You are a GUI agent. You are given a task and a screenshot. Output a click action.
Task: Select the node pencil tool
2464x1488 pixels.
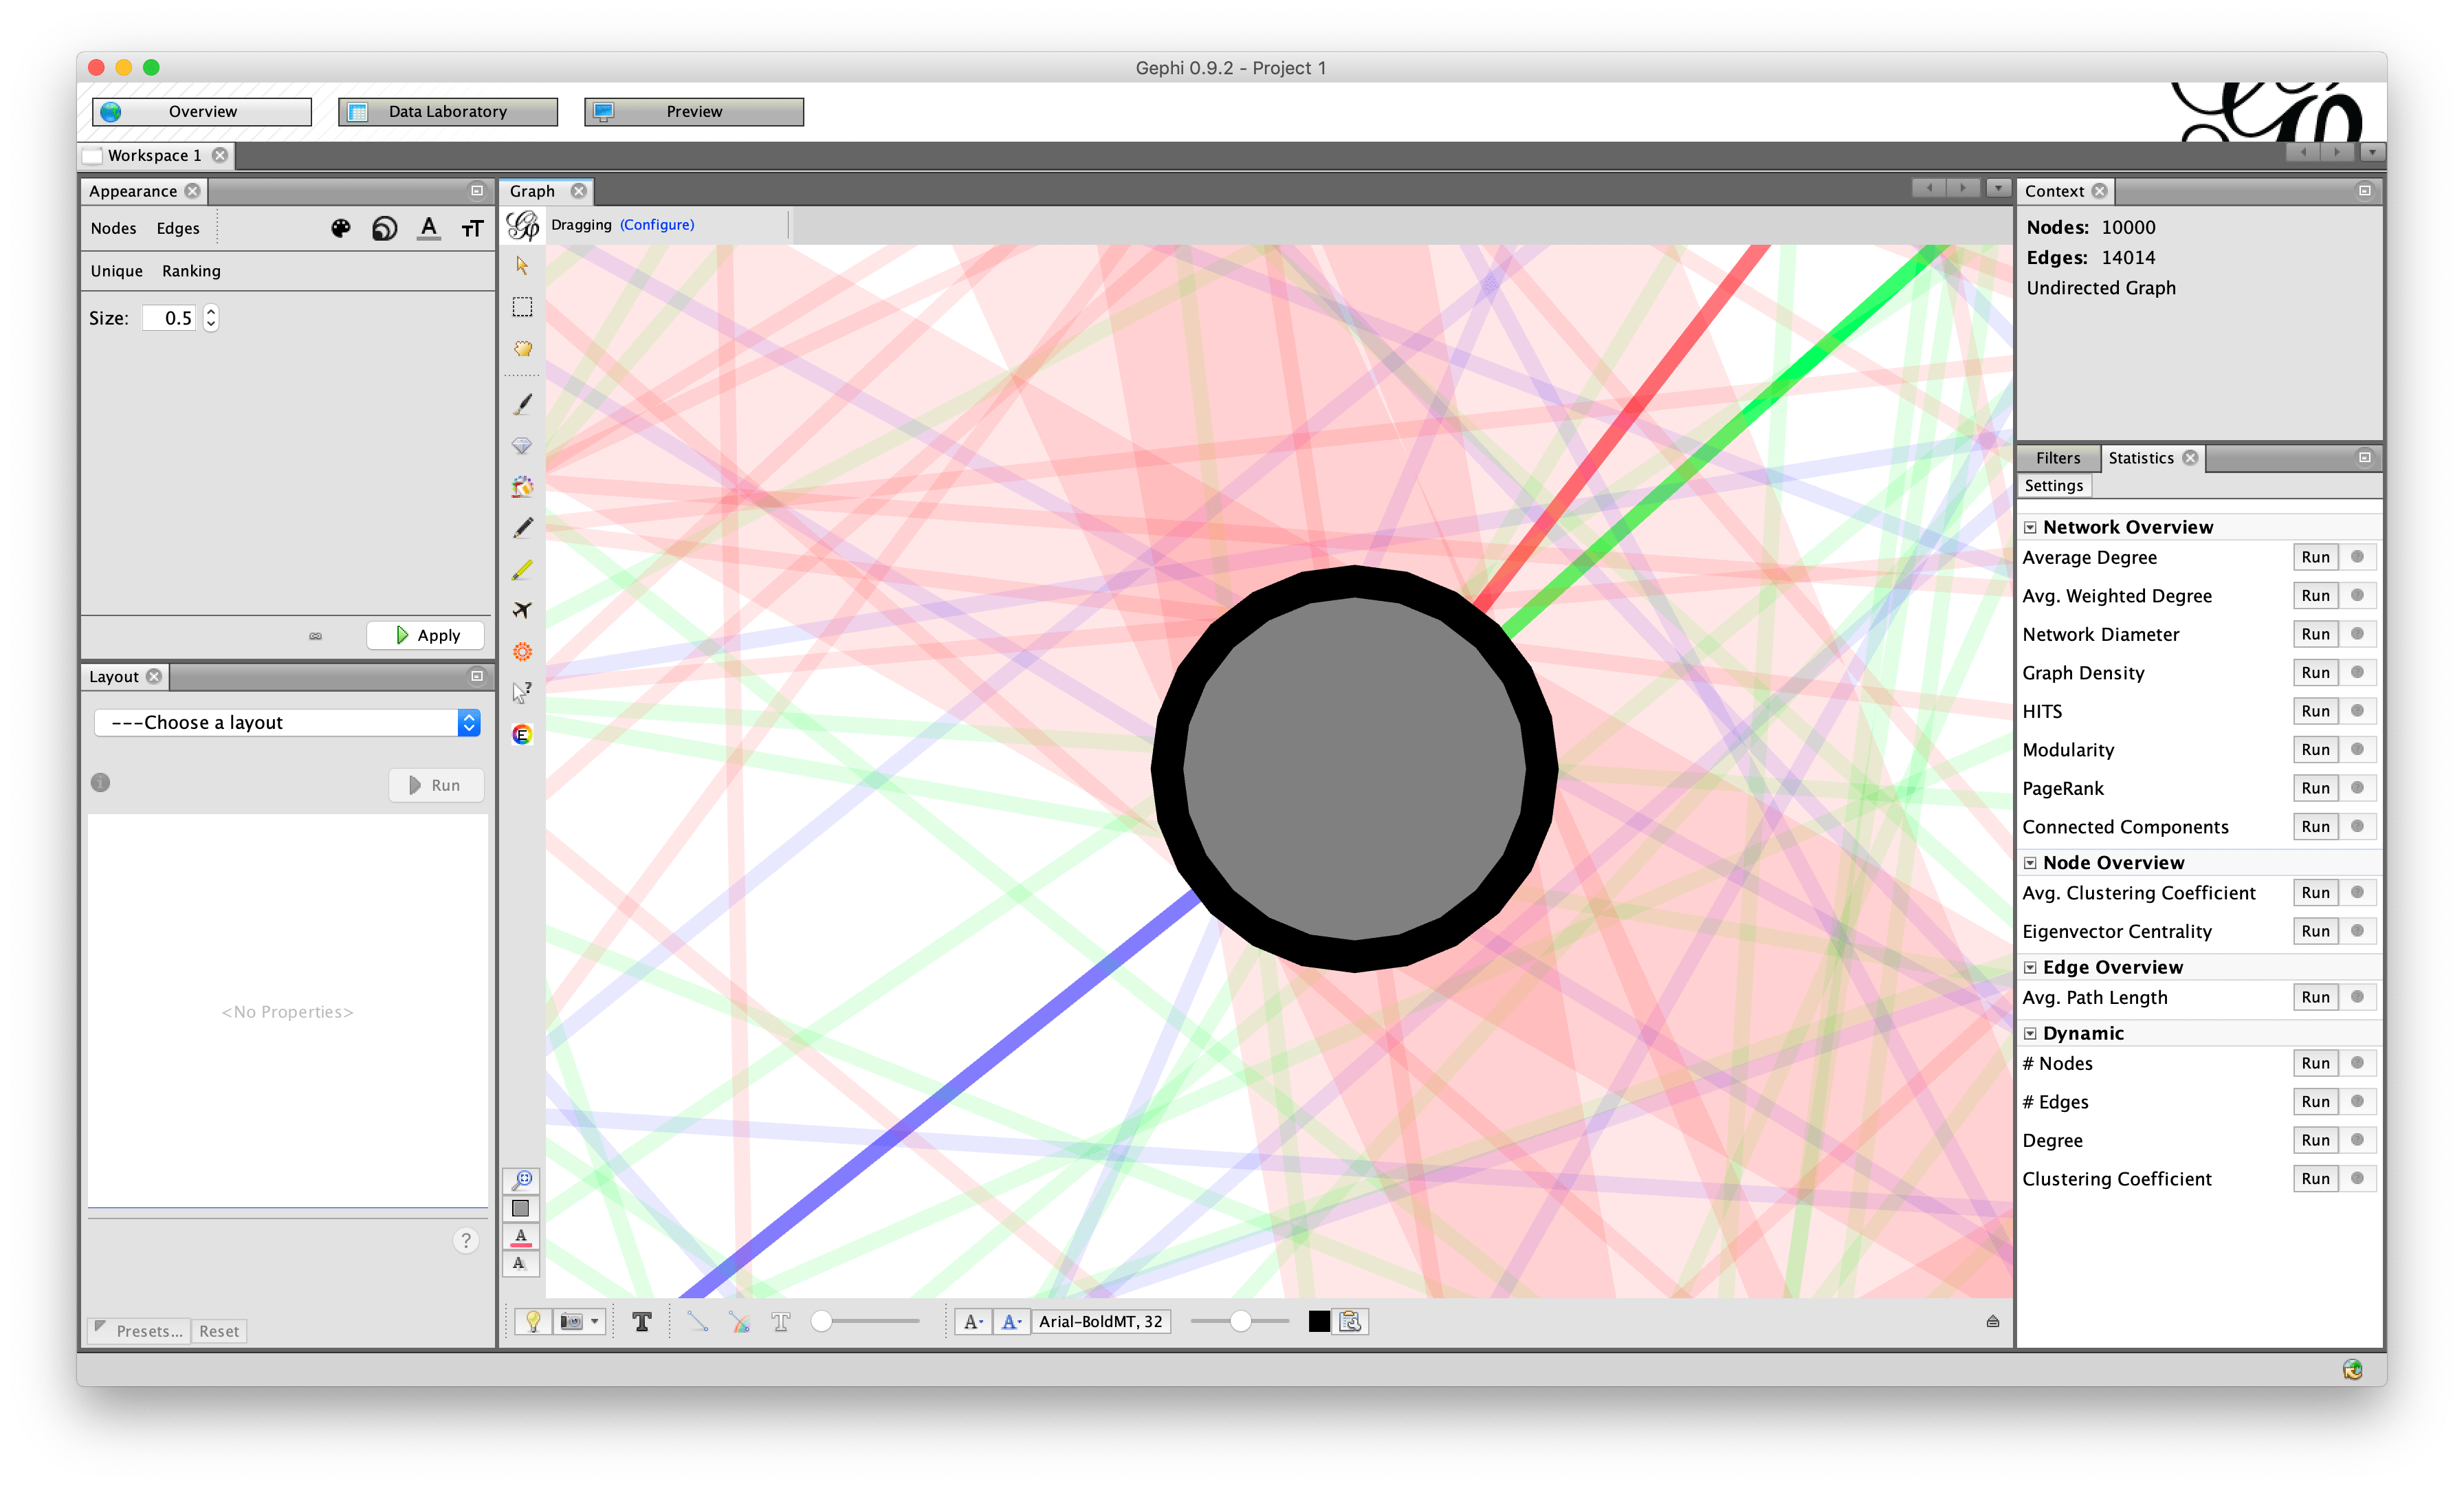point(522,528)
